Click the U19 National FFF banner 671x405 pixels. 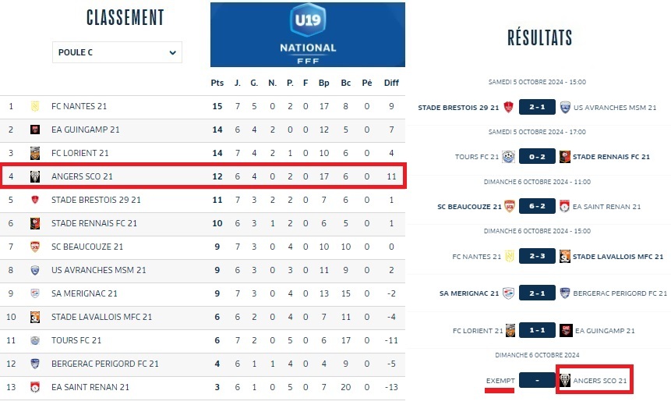307,34
